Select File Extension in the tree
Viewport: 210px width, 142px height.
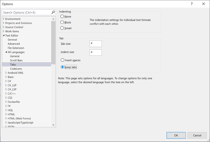coord(16,48)
